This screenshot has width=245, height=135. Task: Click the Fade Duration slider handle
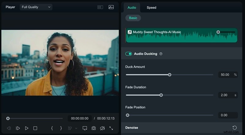(161, 95)
